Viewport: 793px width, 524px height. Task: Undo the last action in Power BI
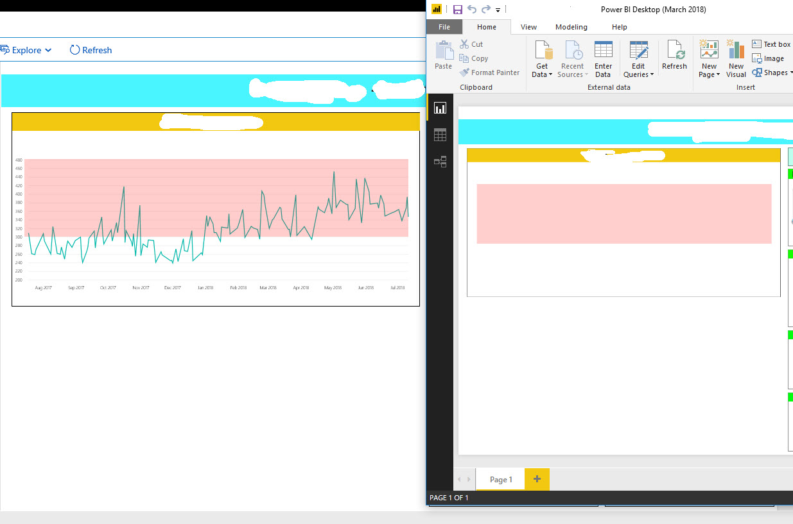click(472, 9)
